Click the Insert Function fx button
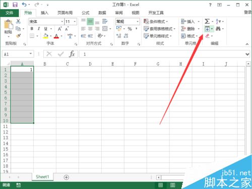Image resolution: width=252 pixels, height=189 pixels. (72, 54)
